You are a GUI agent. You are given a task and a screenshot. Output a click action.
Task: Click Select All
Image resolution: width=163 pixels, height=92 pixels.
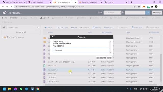[108, 27]
